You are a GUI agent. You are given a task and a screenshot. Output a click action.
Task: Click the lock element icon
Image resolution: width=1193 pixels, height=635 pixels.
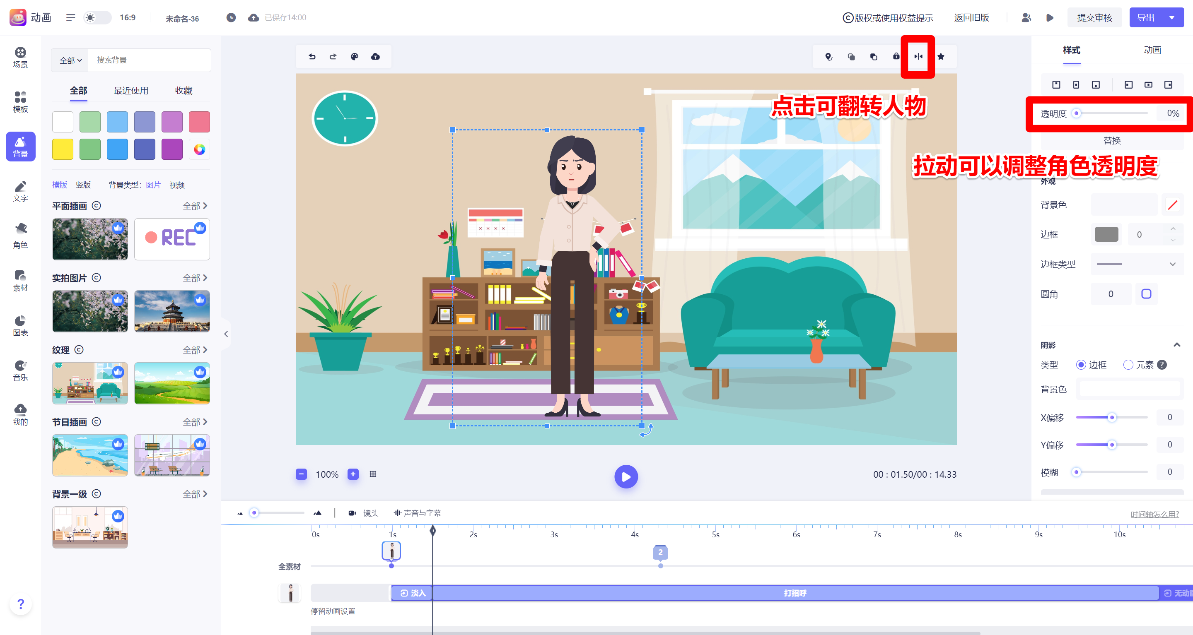point(896,56)
